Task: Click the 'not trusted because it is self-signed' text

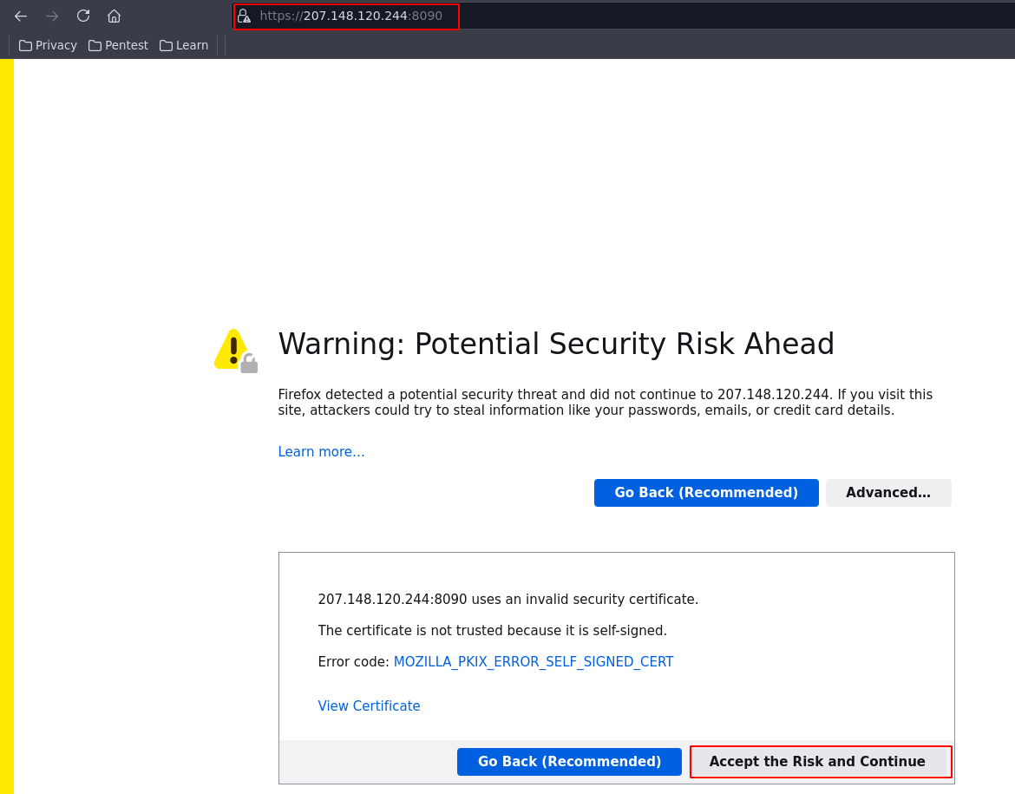Action: point(492,631)
